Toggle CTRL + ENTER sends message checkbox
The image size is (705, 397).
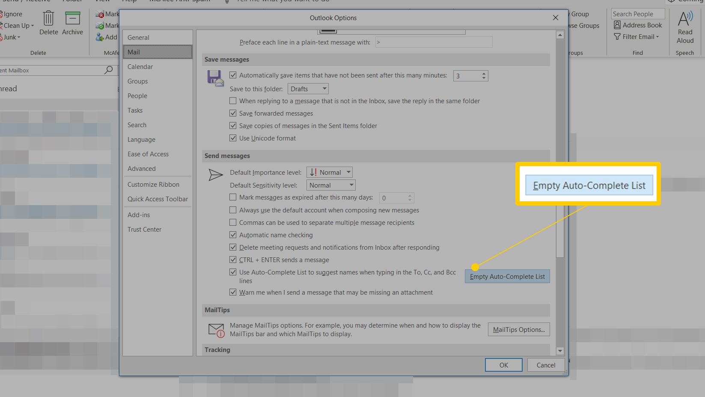click(x=233, y=260)
